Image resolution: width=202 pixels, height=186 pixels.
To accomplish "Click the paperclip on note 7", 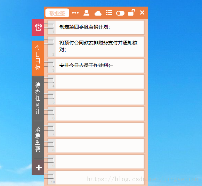I will 49,128.
